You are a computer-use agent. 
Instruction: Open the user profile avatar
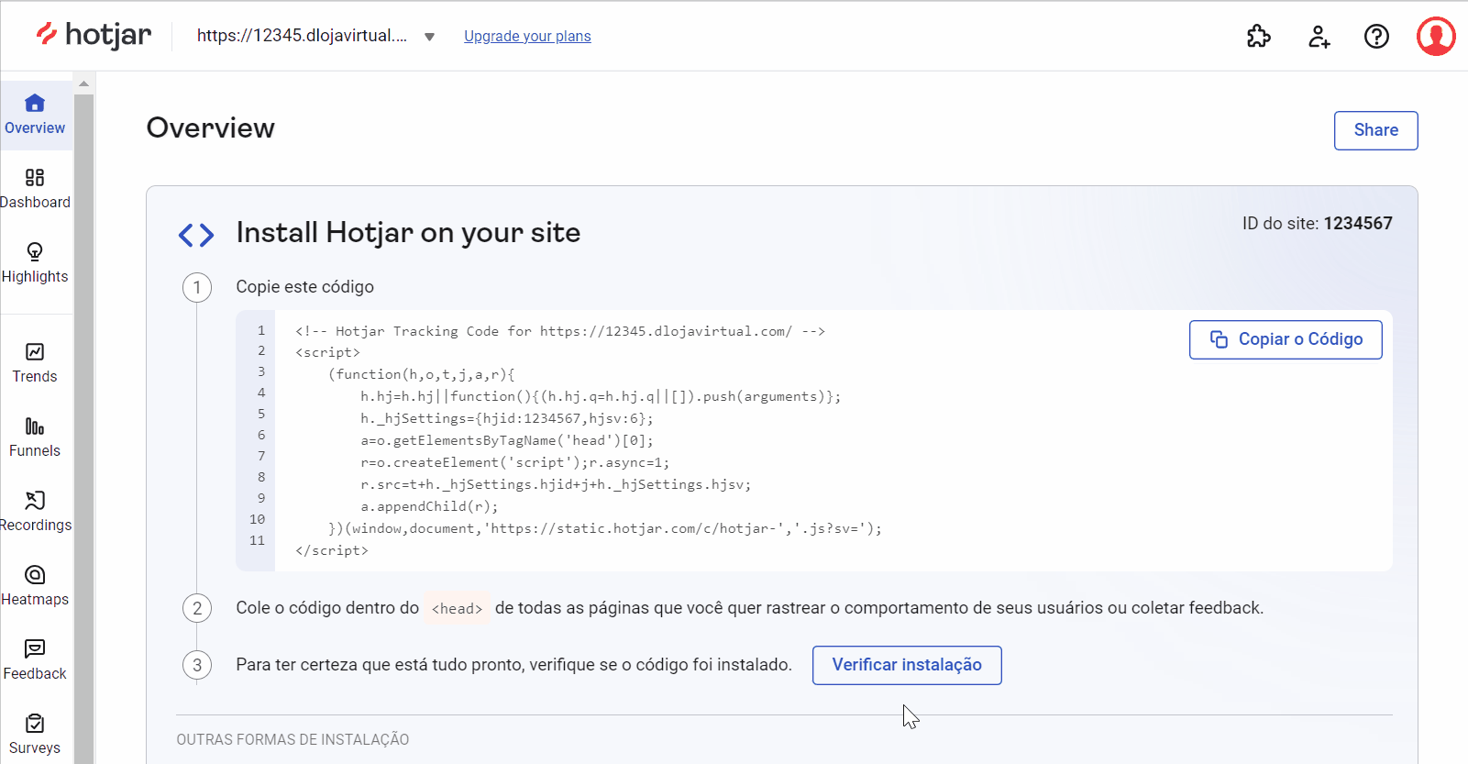click(1436, 36)
